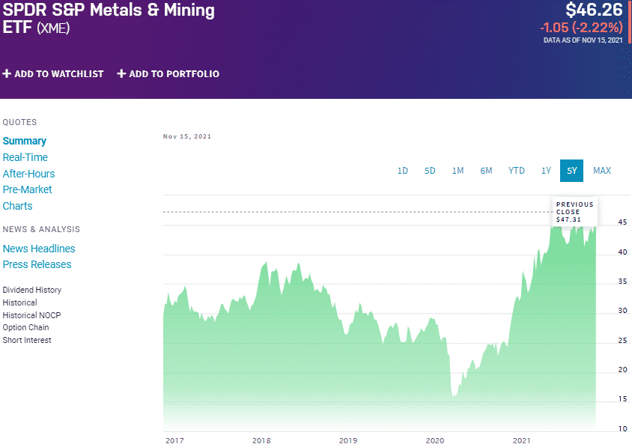
Task: Open the After-Hours quotes page
Action: pos(29,174)
